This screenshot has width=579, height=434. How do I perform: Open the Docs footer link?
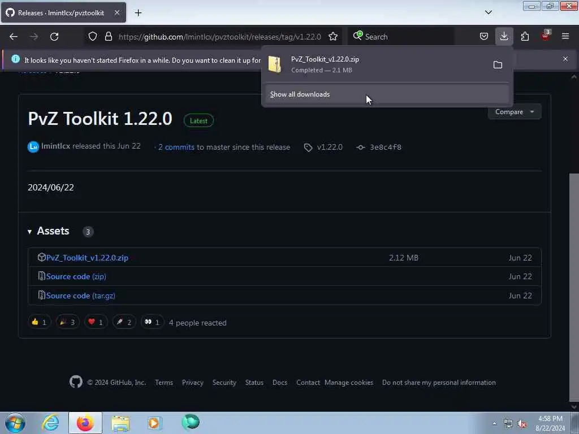click(x=280, y=383)
